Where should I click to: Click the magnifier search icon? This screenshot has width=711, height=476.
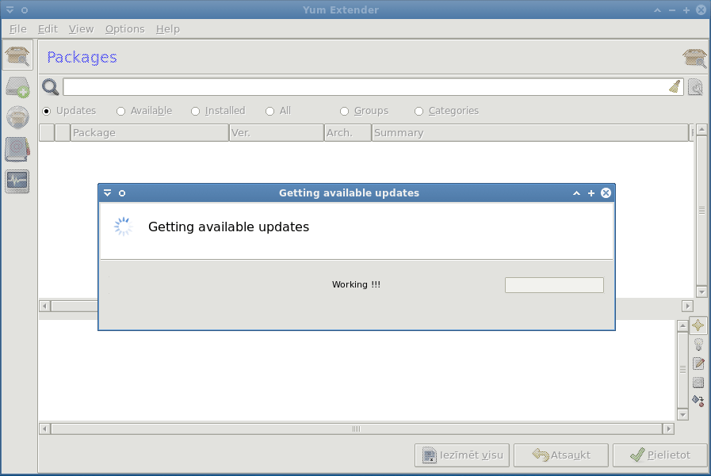[x=50, y=87]
